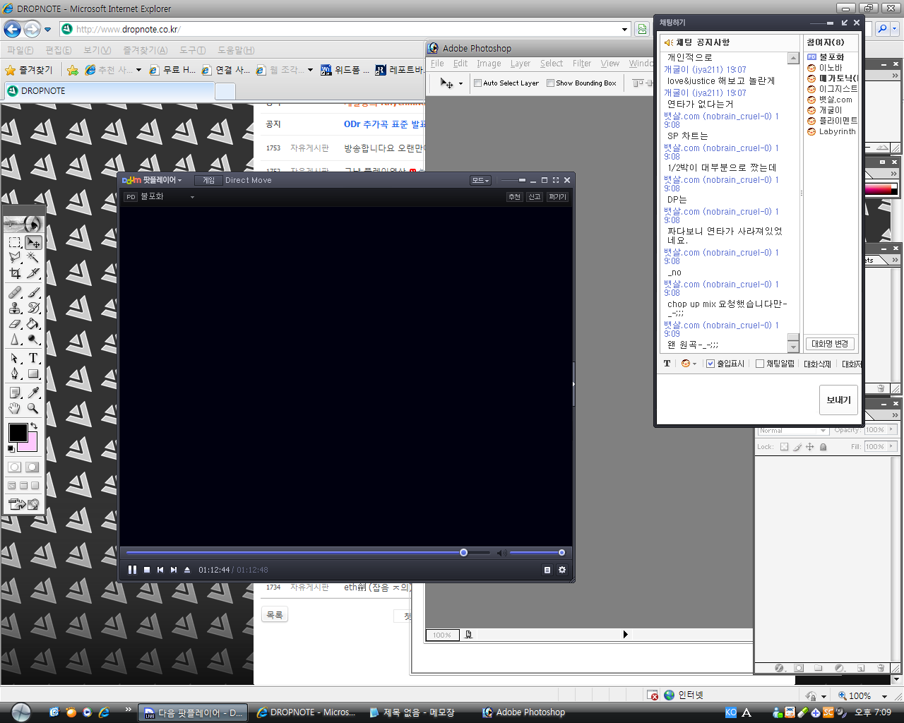Select the Slice tool
The width and height of the screenshot is (904, 723).
33,273
